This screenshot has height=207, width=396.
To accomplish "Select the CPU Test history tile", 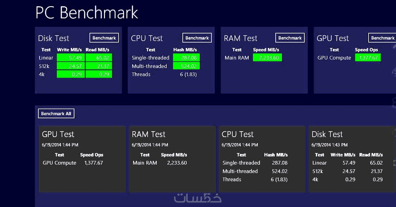I will (262, 159).
